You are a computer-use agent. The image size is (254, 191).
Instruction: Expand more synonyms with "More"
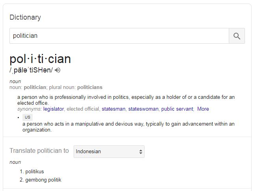click(203, 109)
